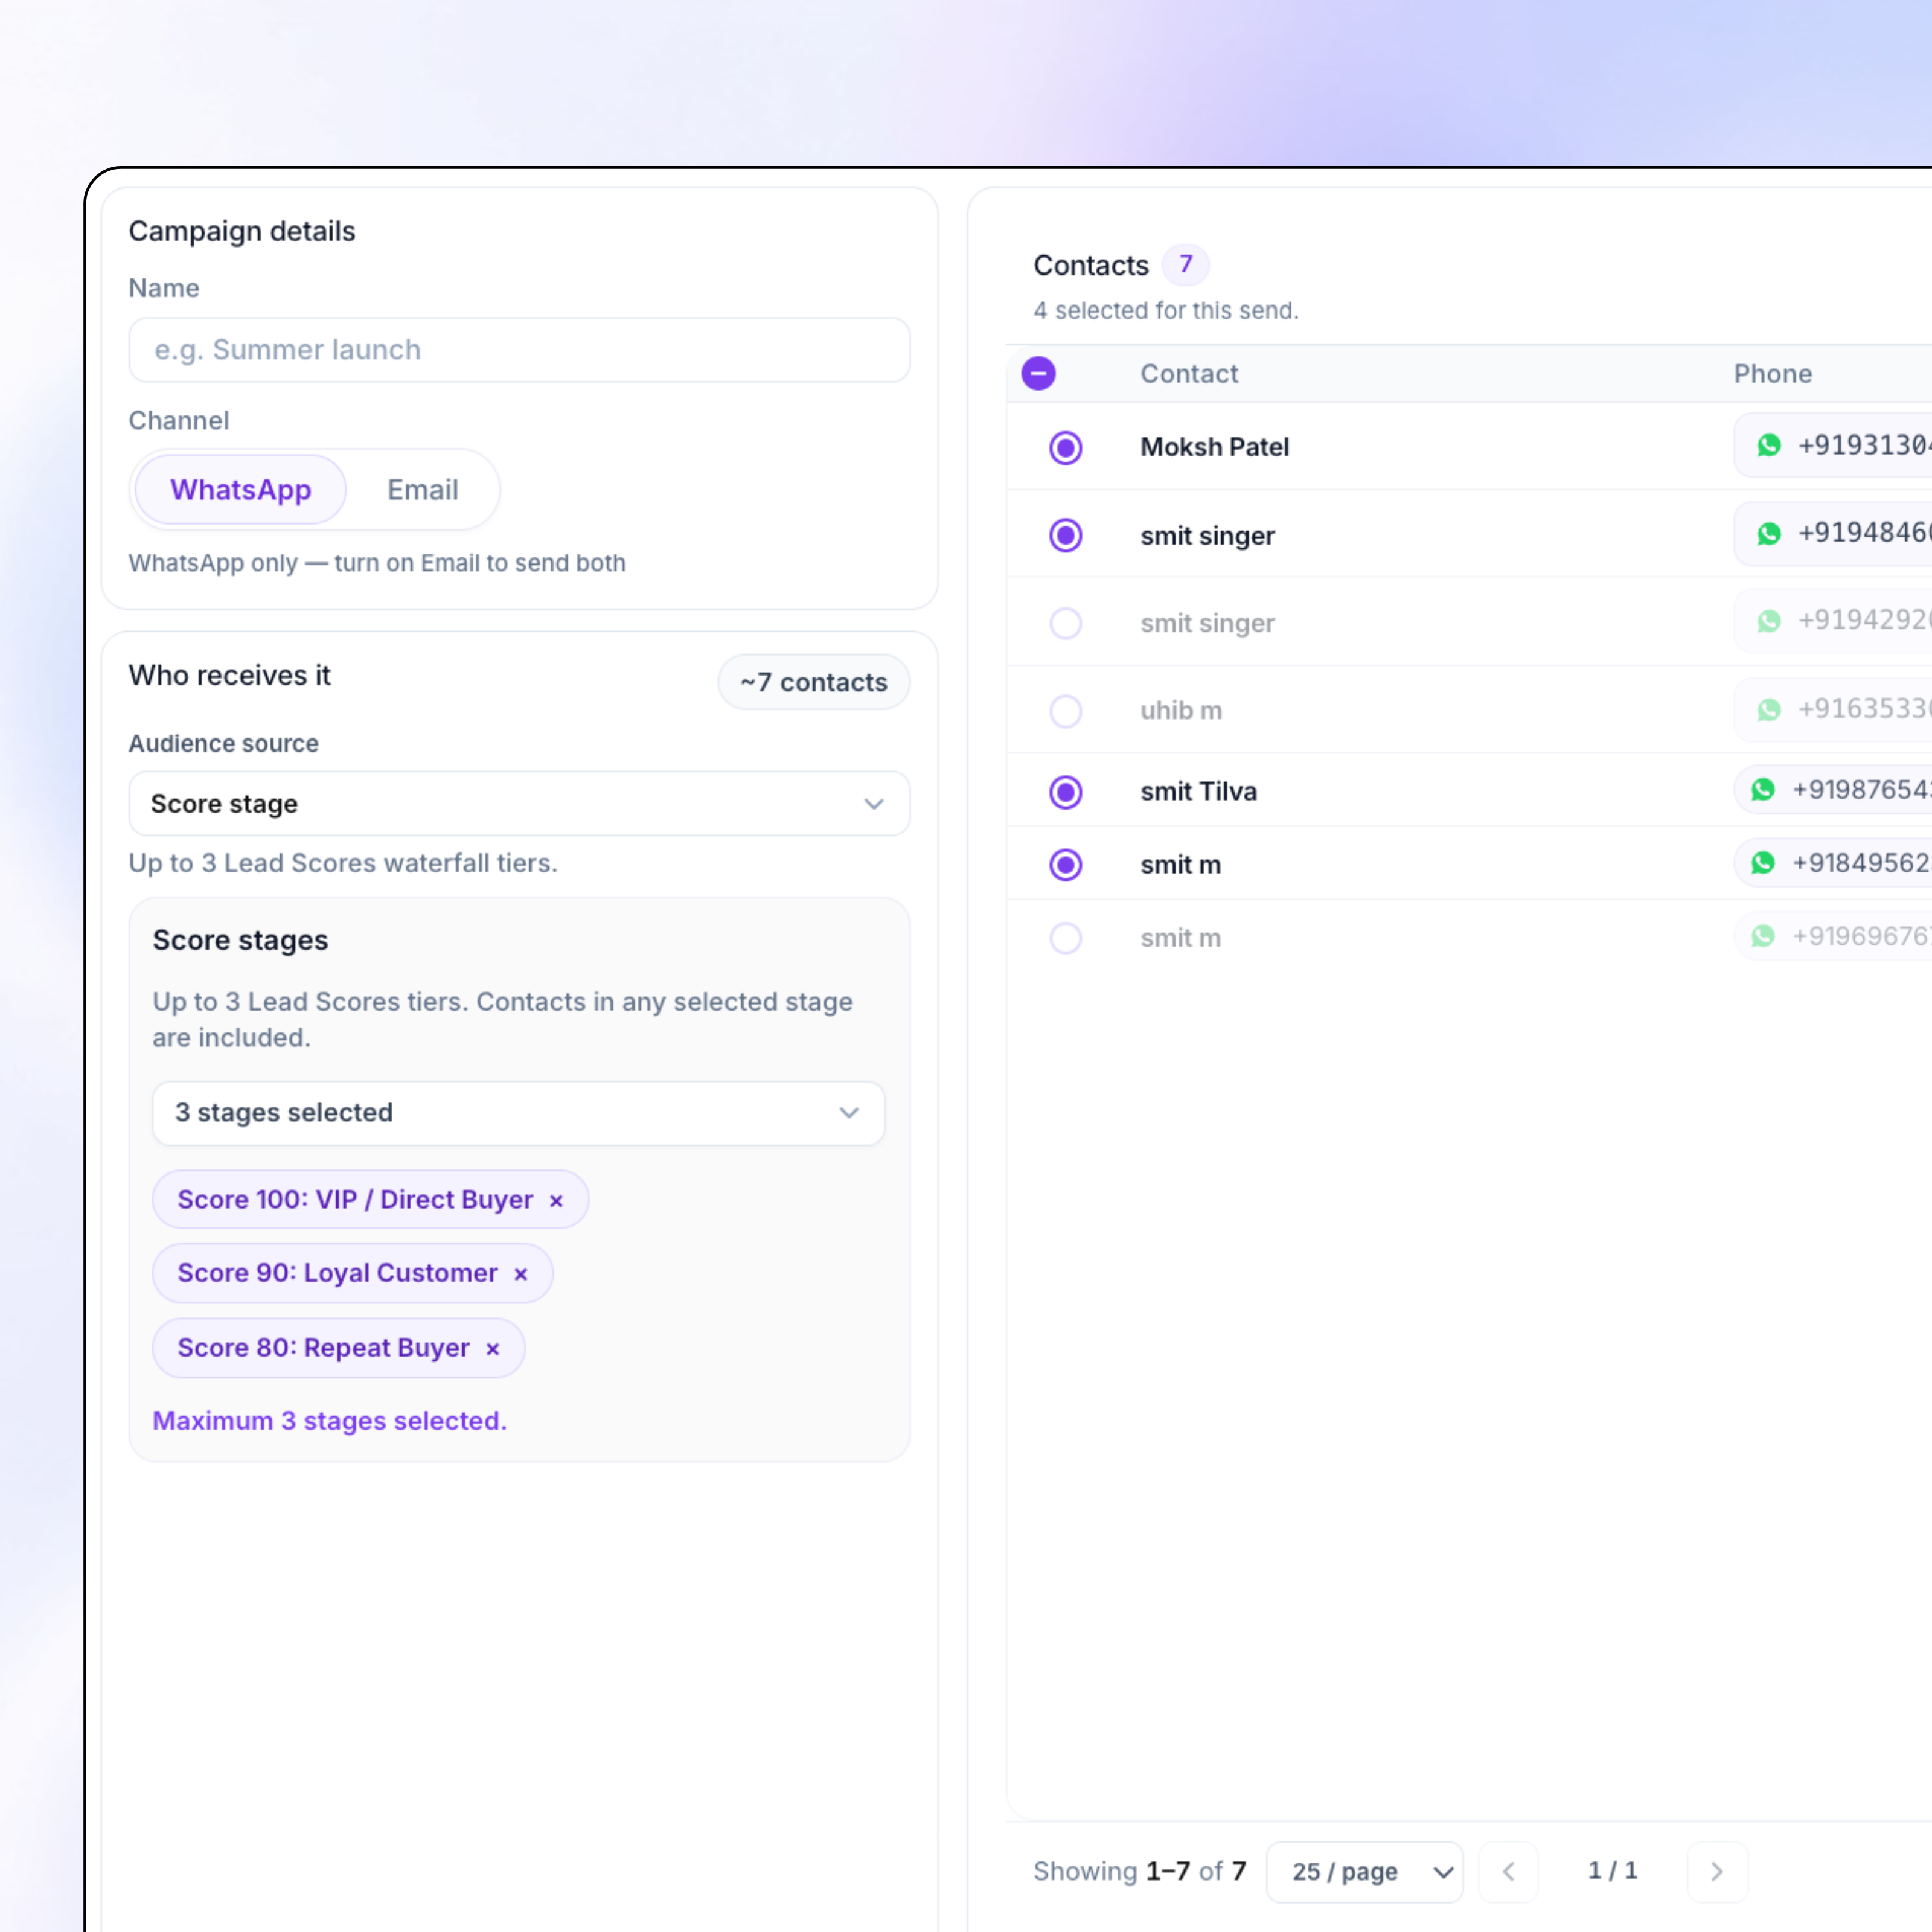Select the uhib m contact
1932x1932 pixels.
1065,711
